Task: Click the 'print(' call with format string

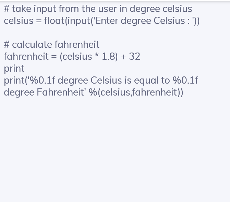Action: click(15, 80)
